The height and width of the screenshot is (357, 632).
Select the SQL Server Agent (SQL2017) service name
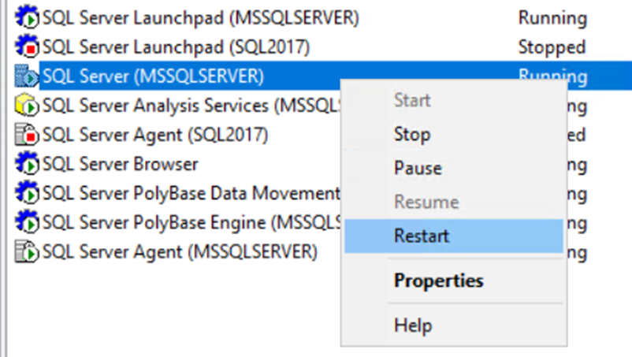155,136
